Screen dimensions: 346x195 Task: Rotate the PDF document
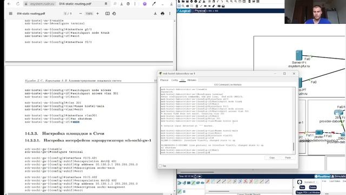114,14
